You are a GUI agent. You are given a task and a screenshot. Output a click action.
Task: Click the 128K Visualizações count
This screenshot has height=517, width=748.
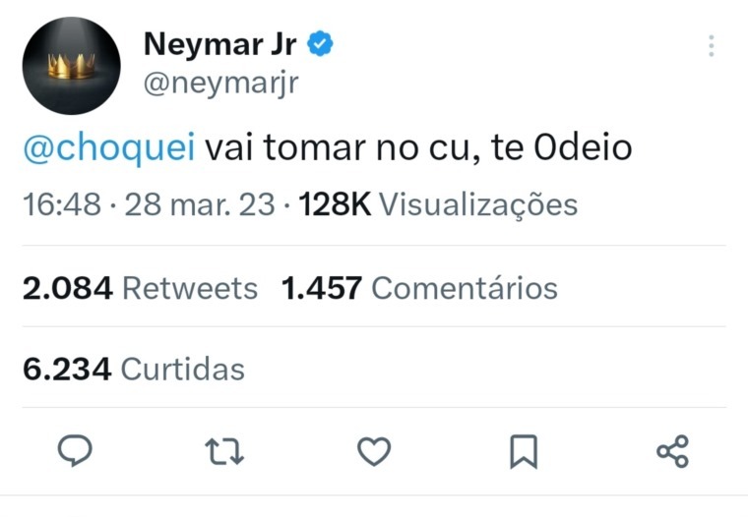point(438,204)
